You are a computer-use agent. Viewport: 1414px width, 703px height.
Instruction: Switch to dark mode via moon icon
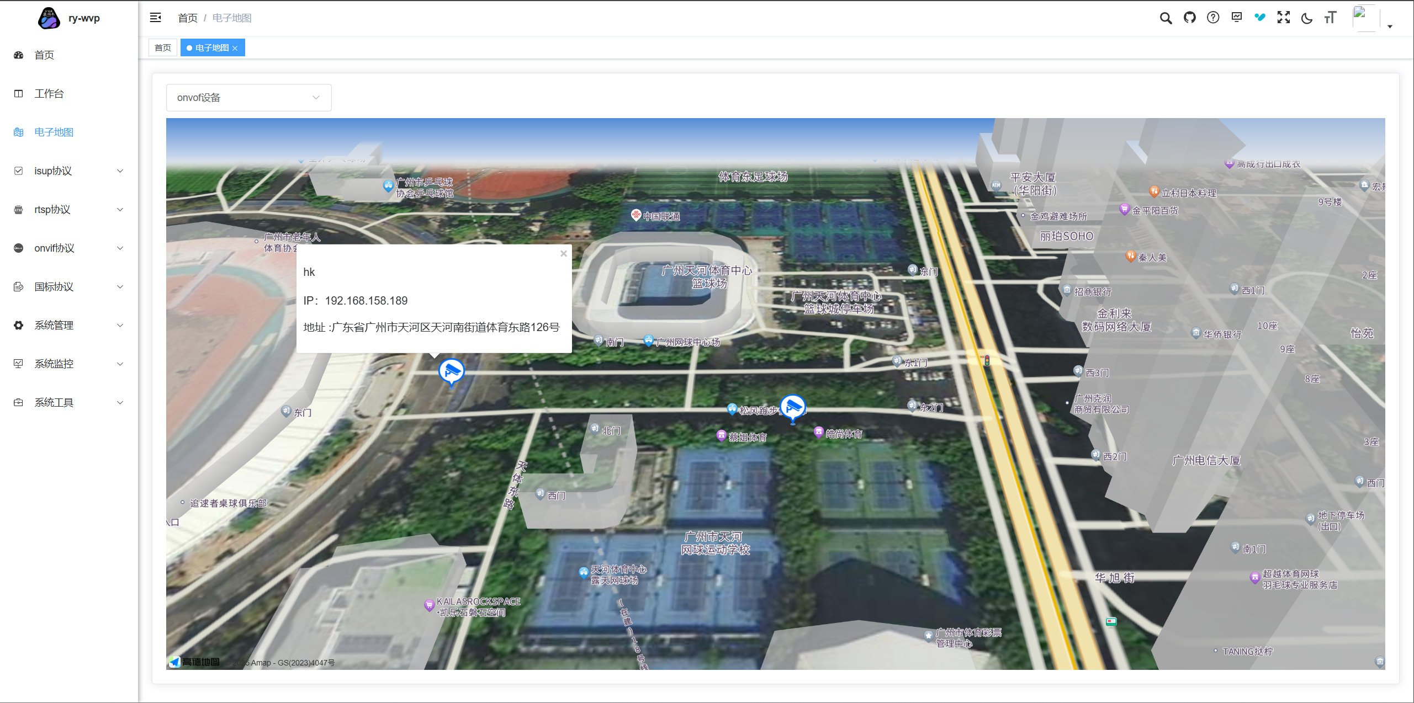[1306, 18]
